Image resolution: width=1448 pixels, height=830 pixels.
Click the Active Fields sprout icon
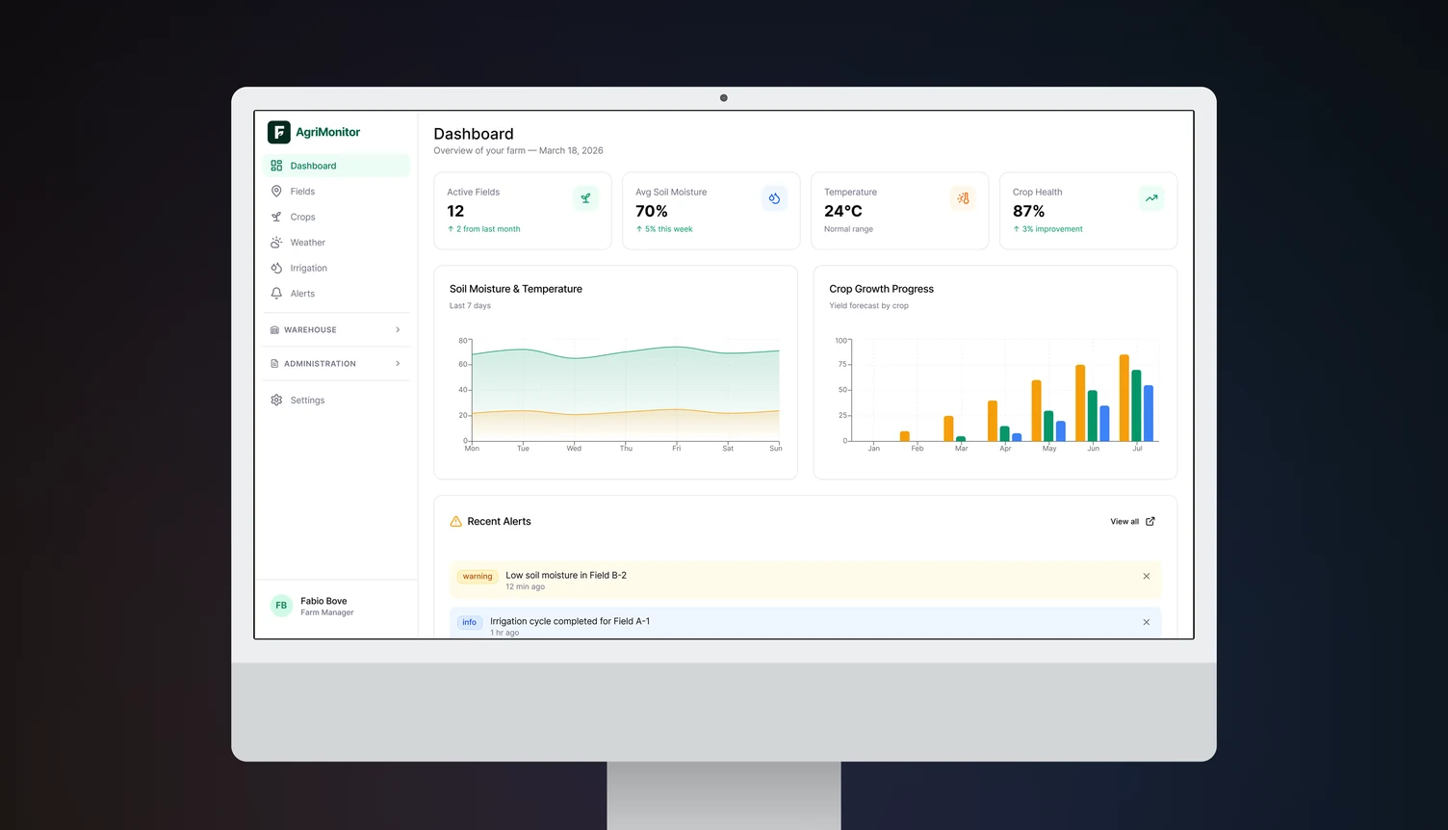point(585,198)
